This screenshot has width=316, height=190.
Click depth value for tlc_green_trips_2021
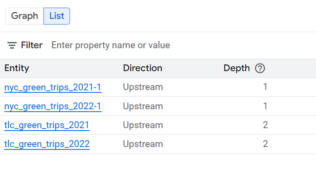(x=265, y=125)
